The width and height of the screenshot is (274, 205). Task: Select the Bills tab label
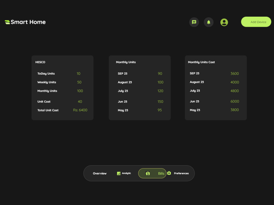161,174
